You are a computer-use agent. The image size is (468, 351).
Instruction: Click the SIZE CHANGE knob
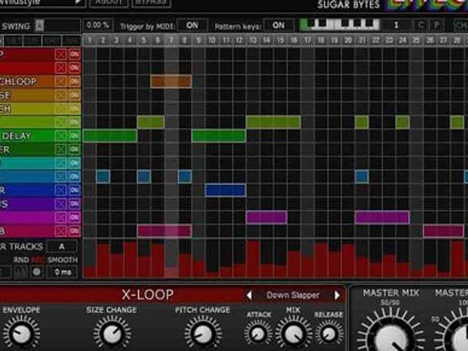[x=112, y=333]
